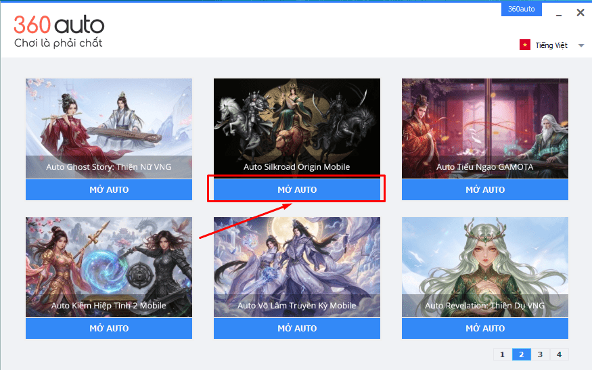The image size is (592, 370).
Task: Expand the Tiếng Việt language dropdown arrow
Action: click(581, 45)
